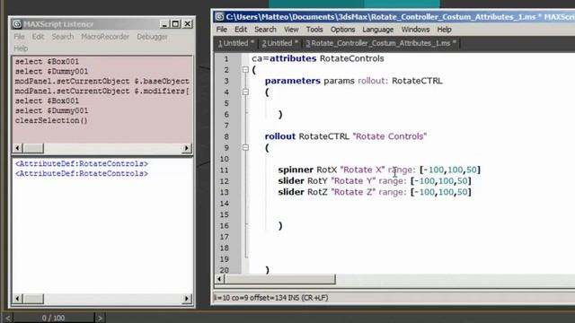Click first 'select $Box001' line
The width and height of the screenshot is (575, 323).
(x=47, y=62)
